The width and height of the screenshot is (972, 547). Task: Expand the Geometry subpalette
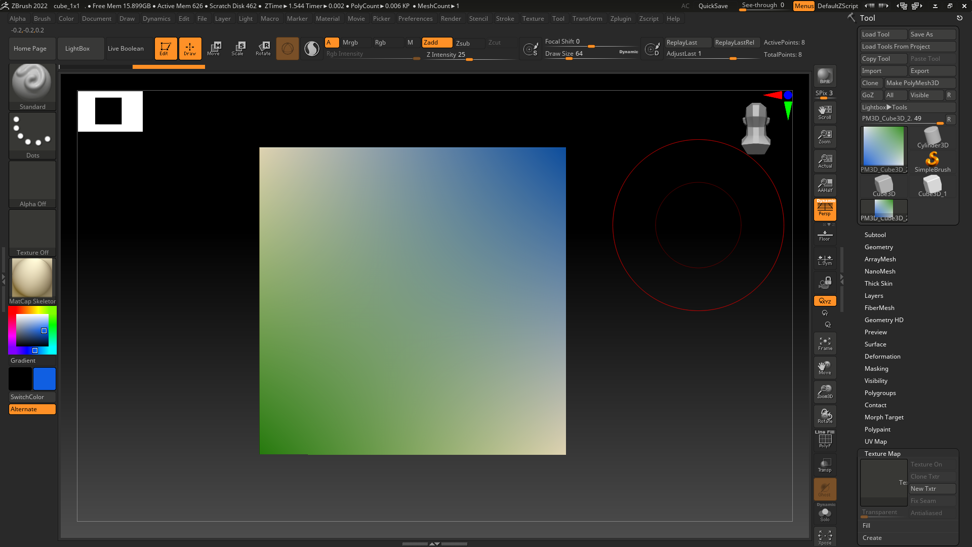(878, 247)
